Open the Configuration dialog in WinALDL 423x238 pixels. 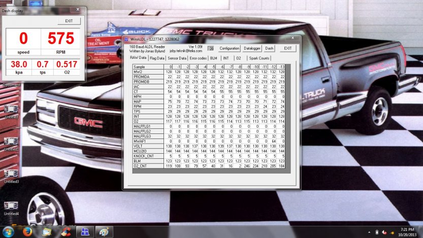coord(230,48)
